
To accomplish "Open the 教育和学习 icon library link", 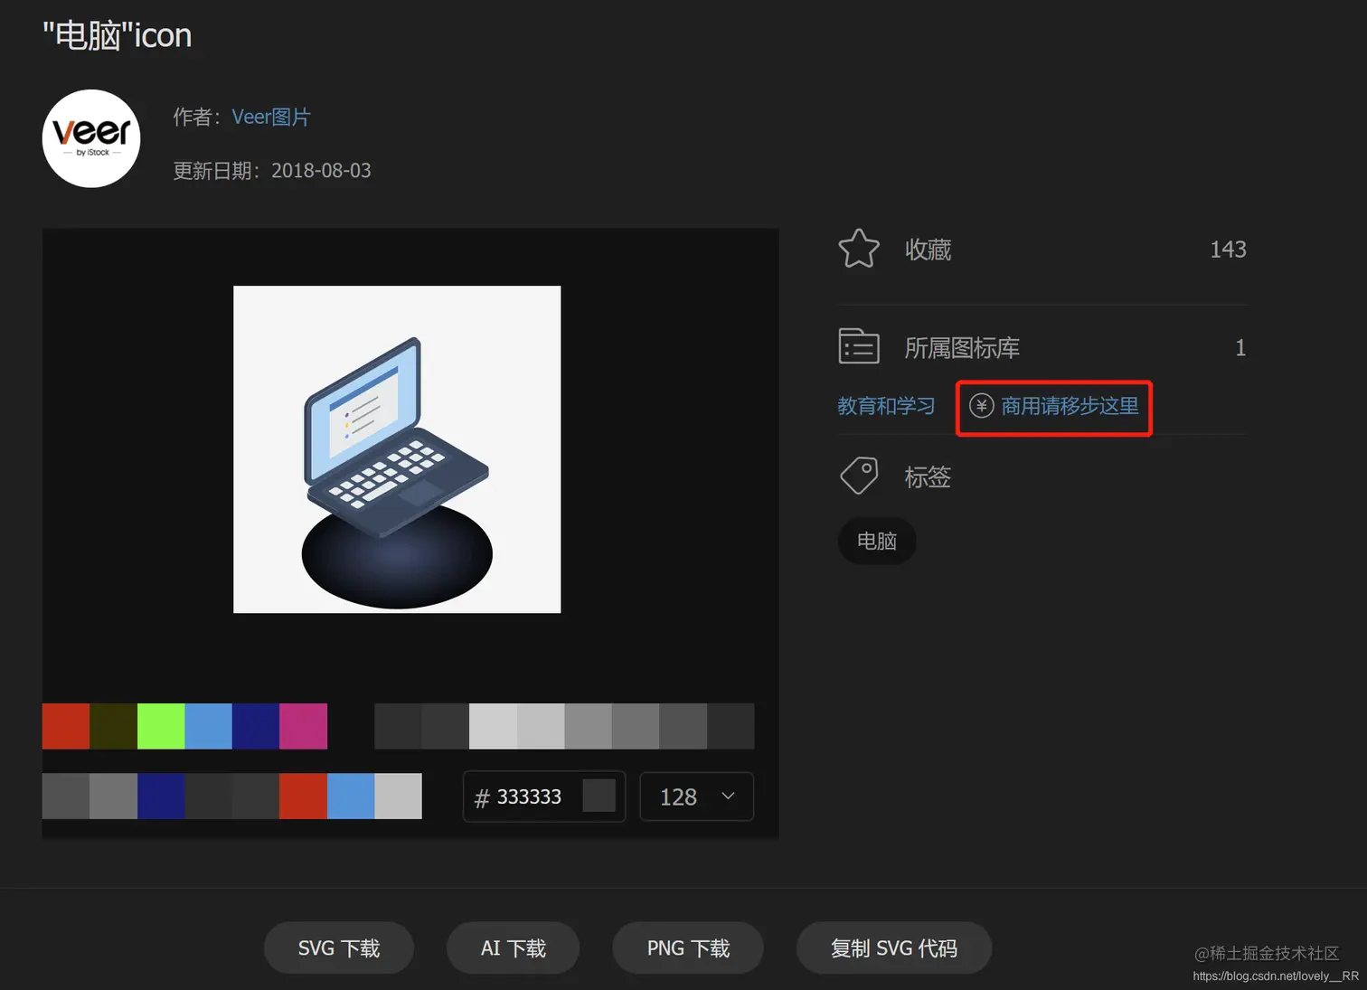I will click(x=886, y=406).
